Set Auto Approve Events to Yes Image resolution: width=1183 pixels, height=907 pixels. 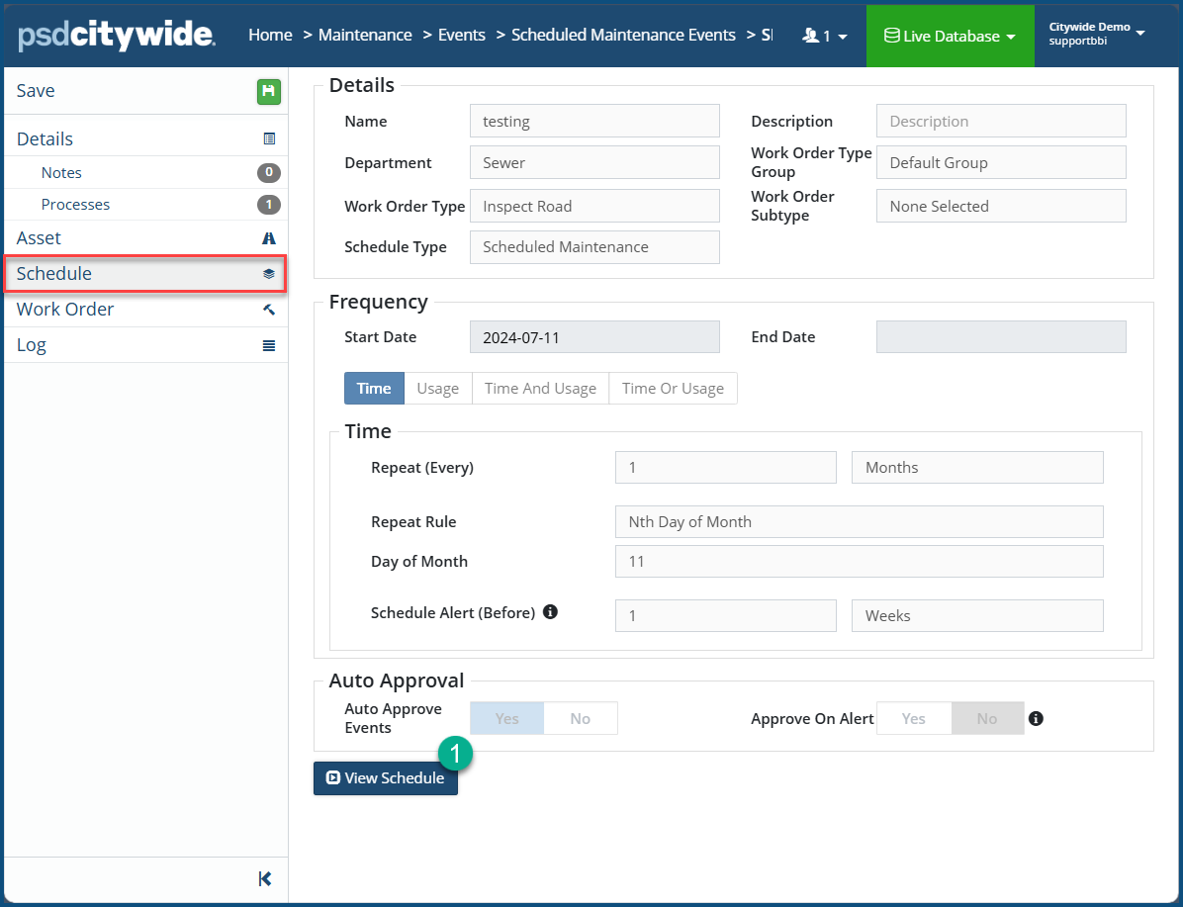[x=507, y=718]
